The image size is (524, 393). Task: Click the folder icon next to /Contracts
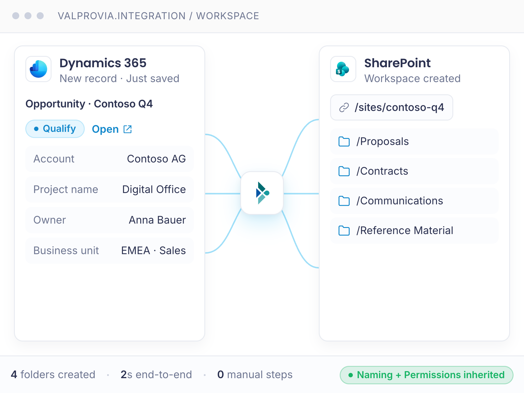tap(344, 171)
